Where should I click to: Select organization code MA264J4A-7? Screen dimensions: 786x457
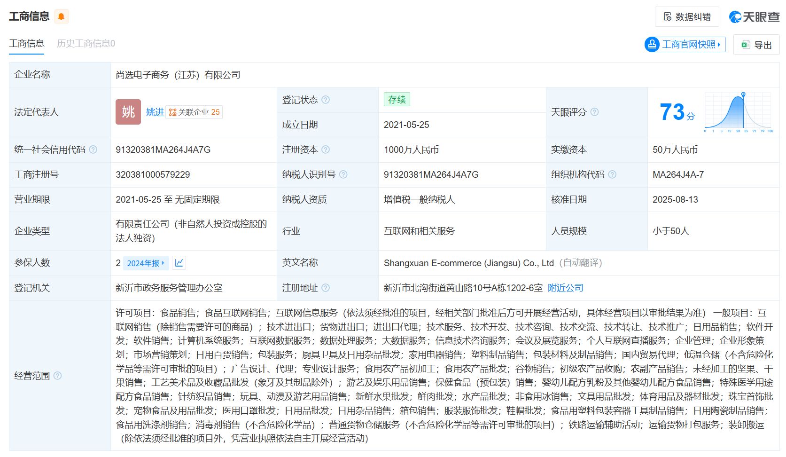[x=678, y=174]
